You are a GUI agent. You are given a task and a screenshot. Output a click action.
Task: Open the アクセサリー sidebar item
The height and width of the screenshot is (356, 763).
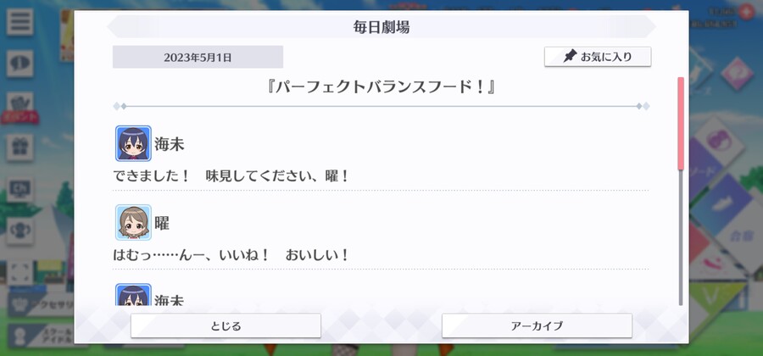point(42,304)
